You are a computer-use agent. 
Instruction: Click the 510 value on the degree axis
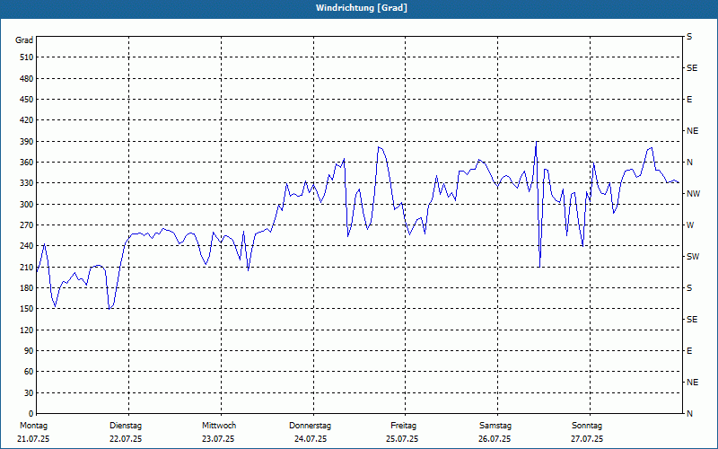pyautogui.click(x=27, y=57)
